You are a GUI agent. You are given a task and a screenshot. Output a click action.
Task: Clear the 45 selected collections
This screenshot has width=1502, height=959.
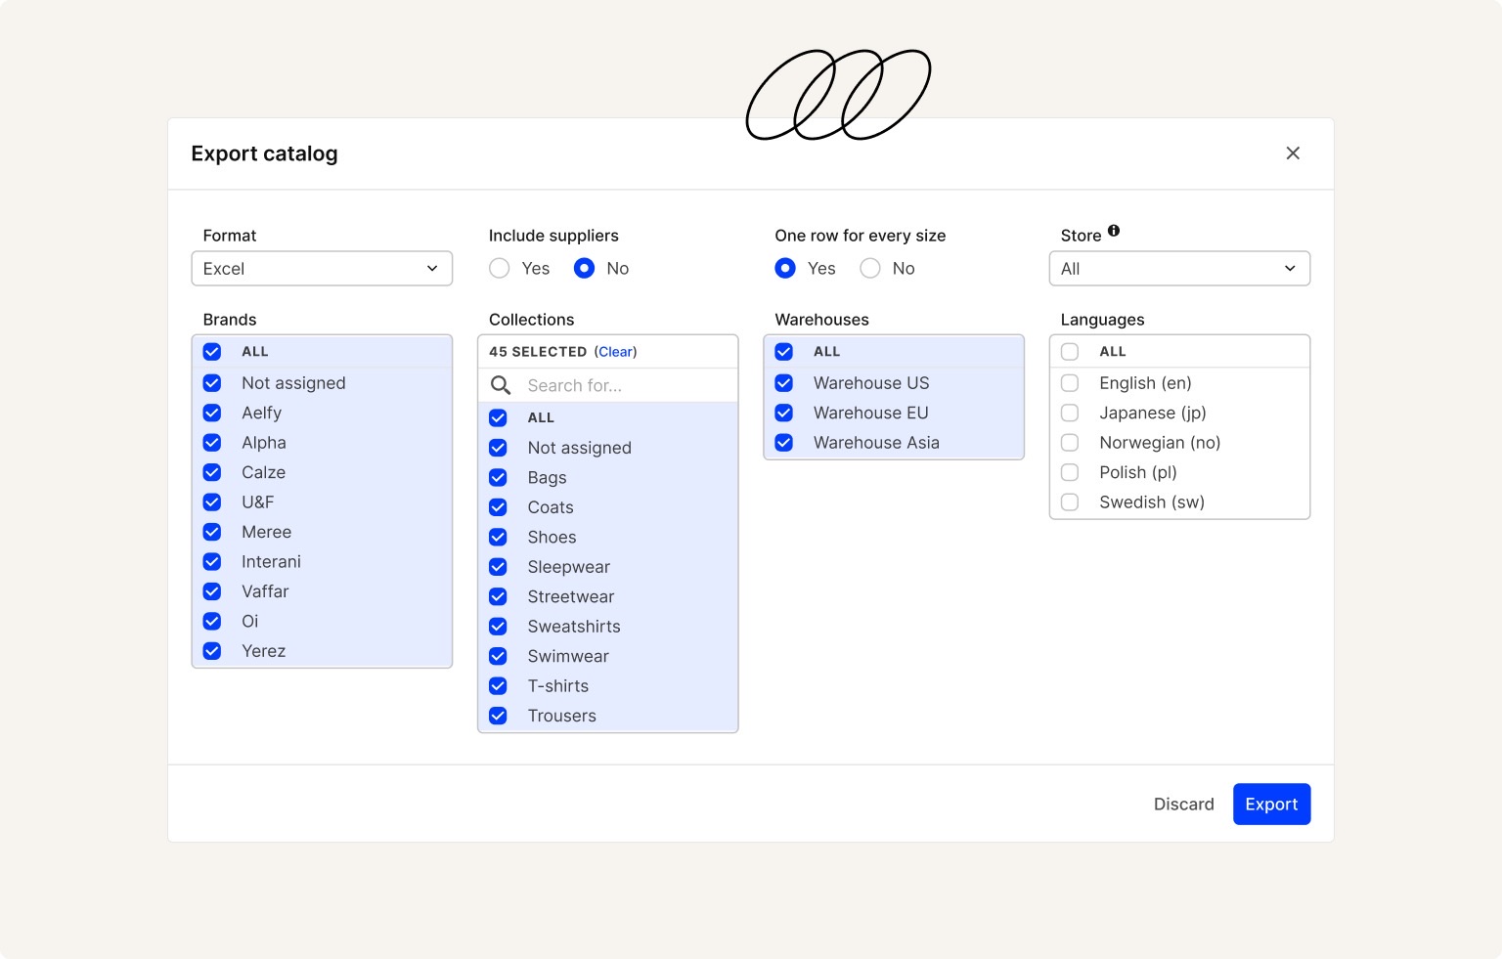click(x=616, y=352)
